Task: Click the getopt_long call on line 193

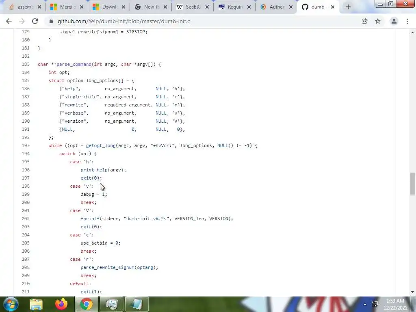Action: point(101,145)
